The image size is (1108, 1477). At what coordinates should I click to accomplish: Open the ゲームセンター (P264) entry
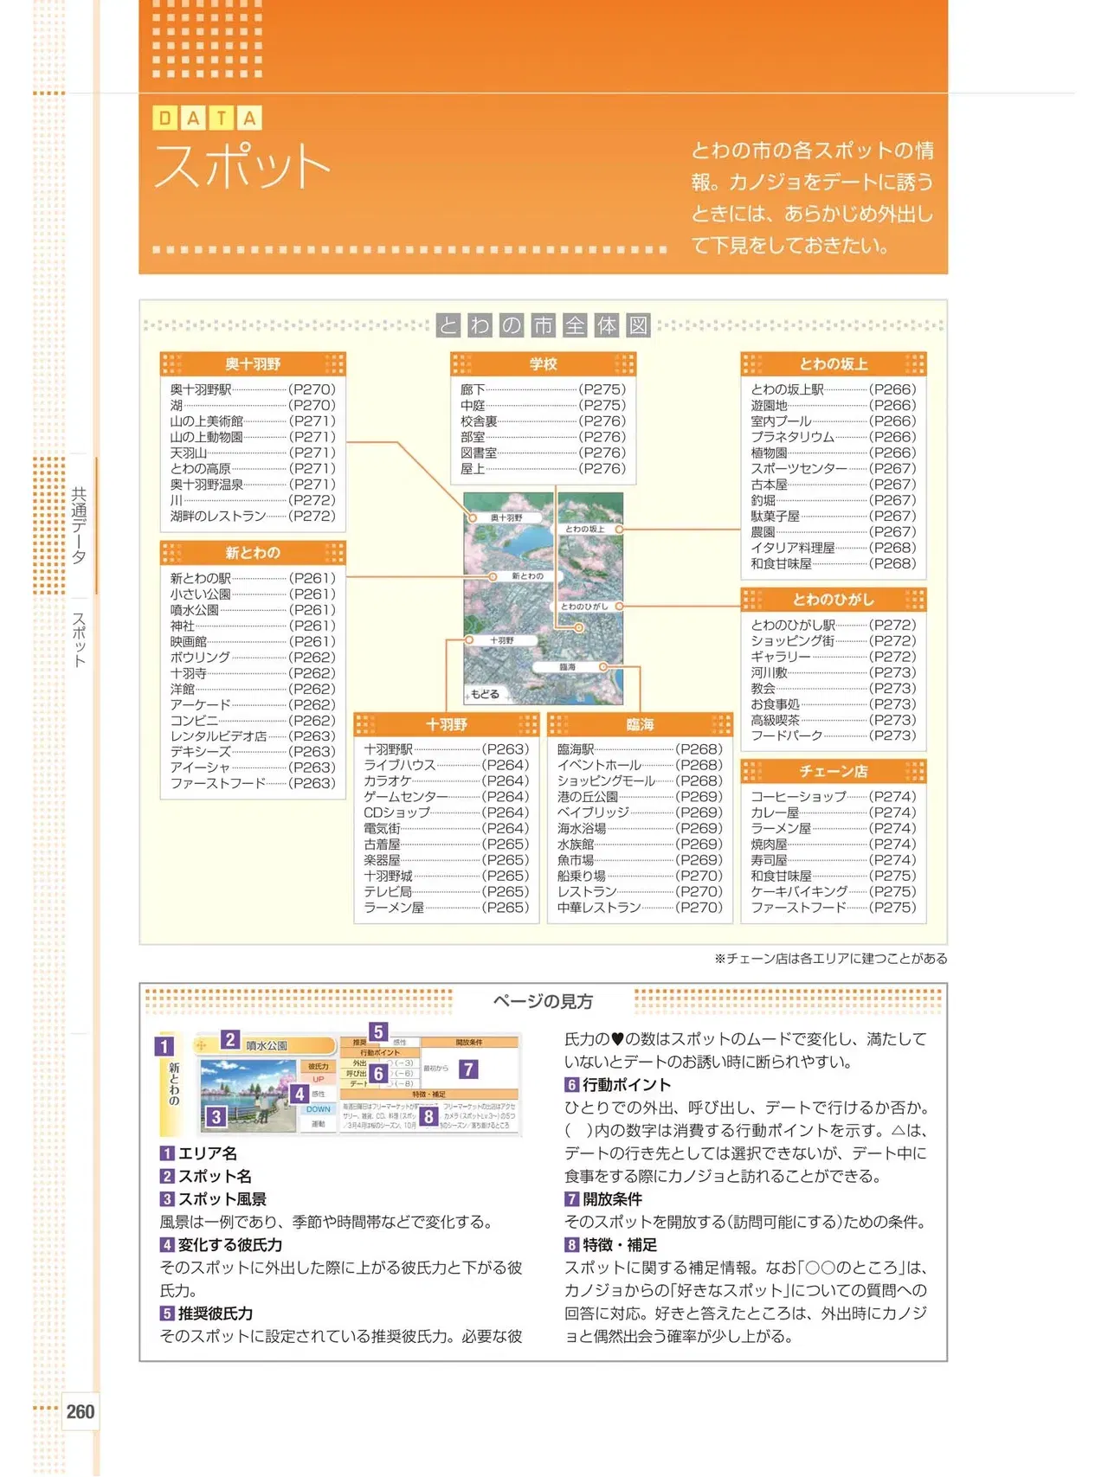pyautogui.click(x=447, y=797)
